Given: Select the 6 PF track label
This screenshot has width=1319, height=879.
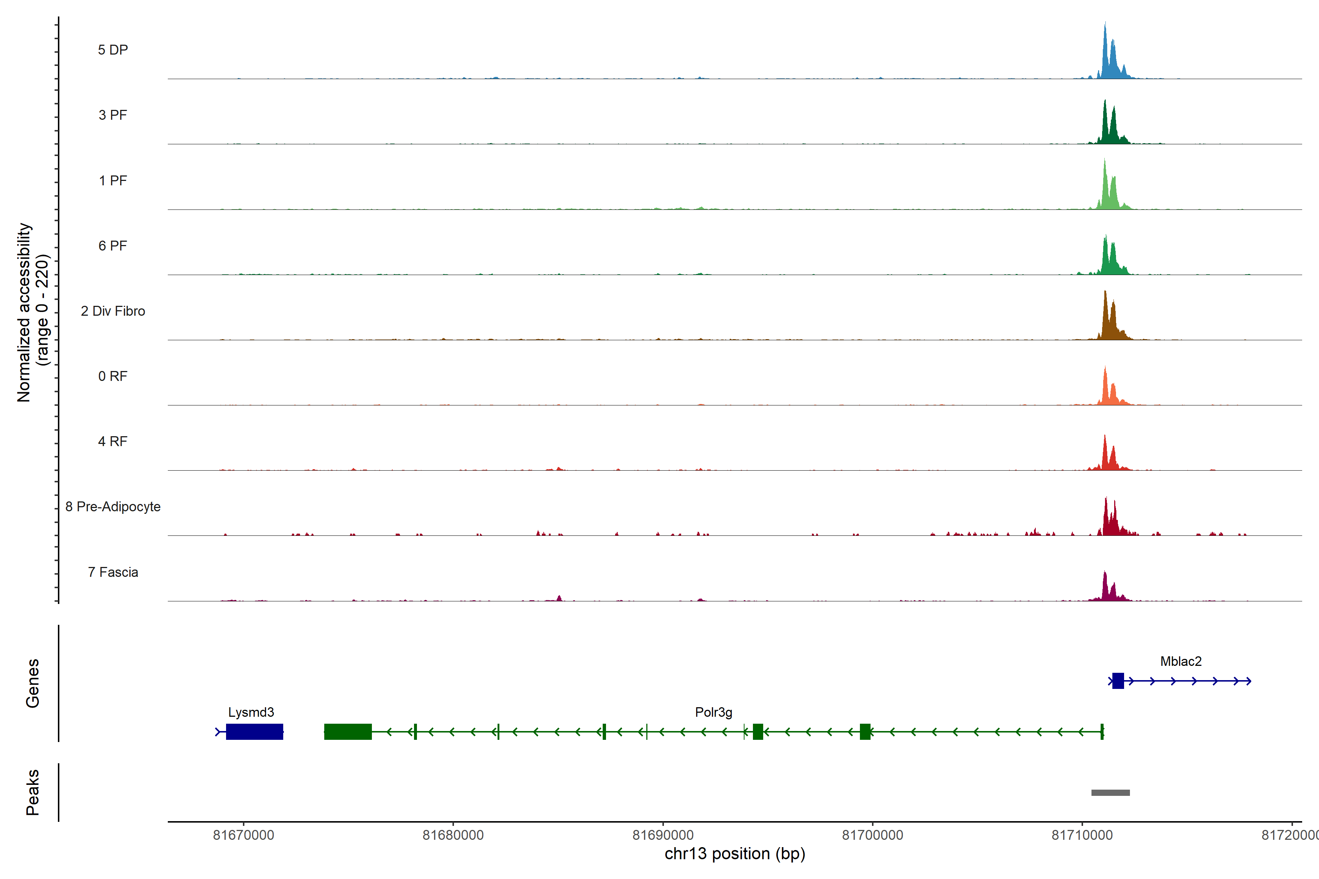Looking at the screenshot, I should (x=113, y=245).
